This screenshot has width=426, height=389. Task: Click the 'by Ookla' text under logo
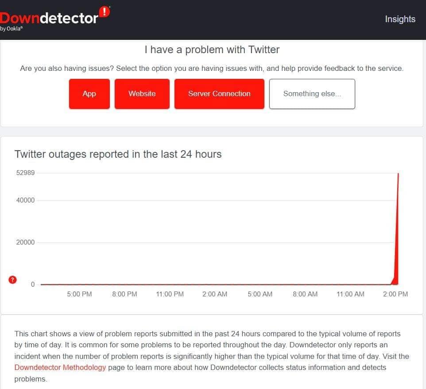click(x=12, y=28)
